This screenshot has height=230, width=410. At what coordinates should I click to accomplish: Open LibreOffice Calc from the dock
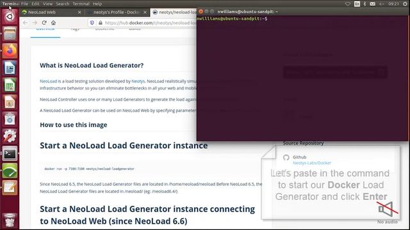[10, 85]
